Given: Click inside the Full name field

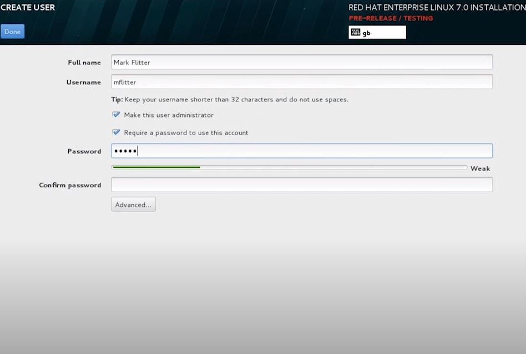Looking at the screenshot, I should [301, 62].
